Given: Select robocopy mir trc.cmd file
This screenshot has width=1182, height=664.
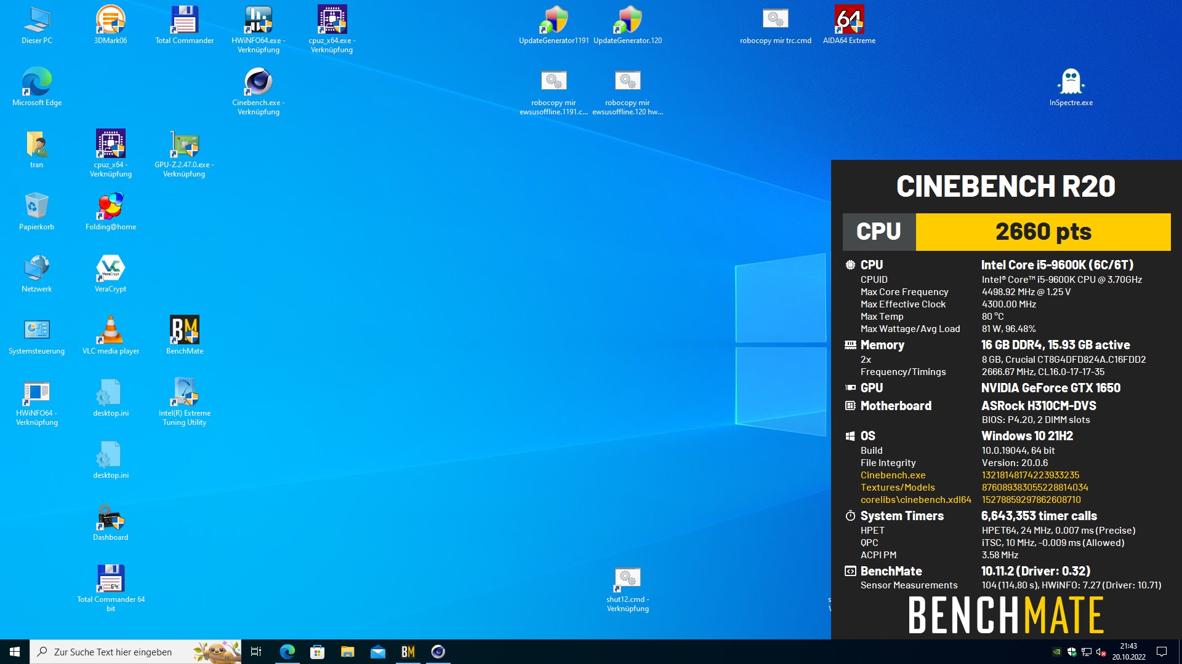Looking at the screenshot, I should [x=775, y=25].
